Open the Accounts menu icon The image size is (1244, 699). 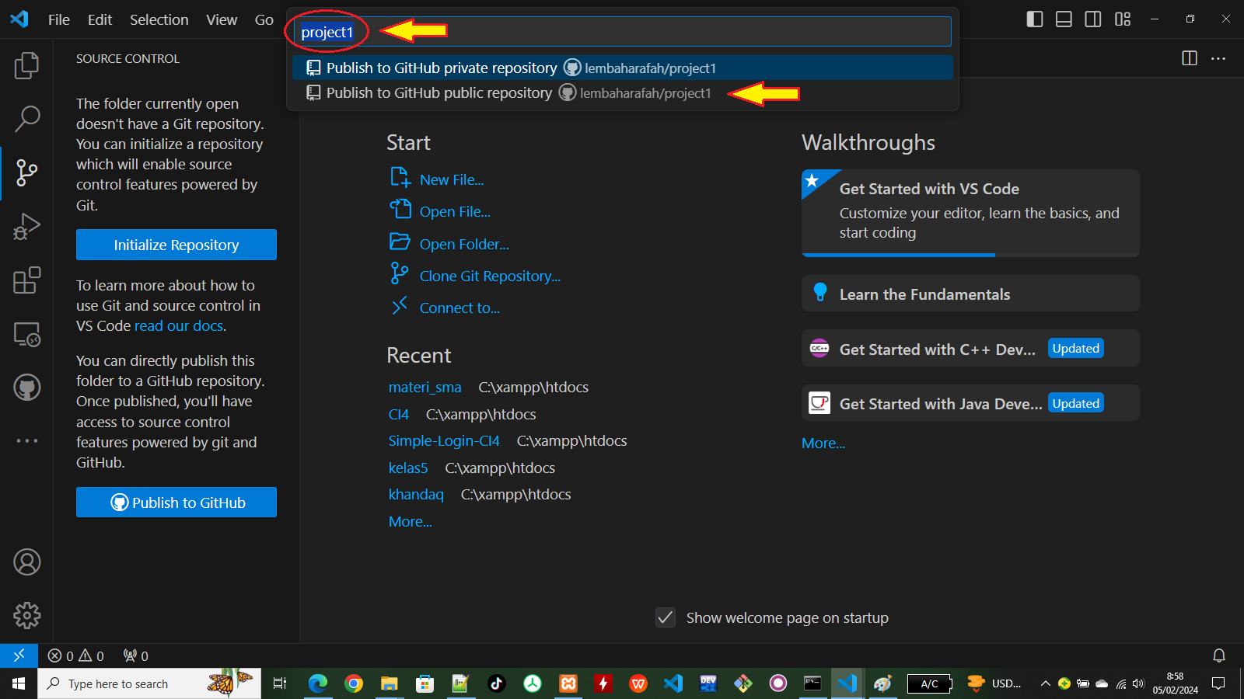(x=26, y=562)
